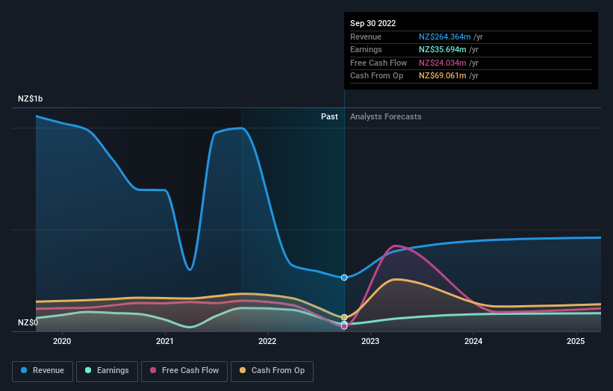
Task: Click the 2024 x-axis label
Action: coord(473,342)
